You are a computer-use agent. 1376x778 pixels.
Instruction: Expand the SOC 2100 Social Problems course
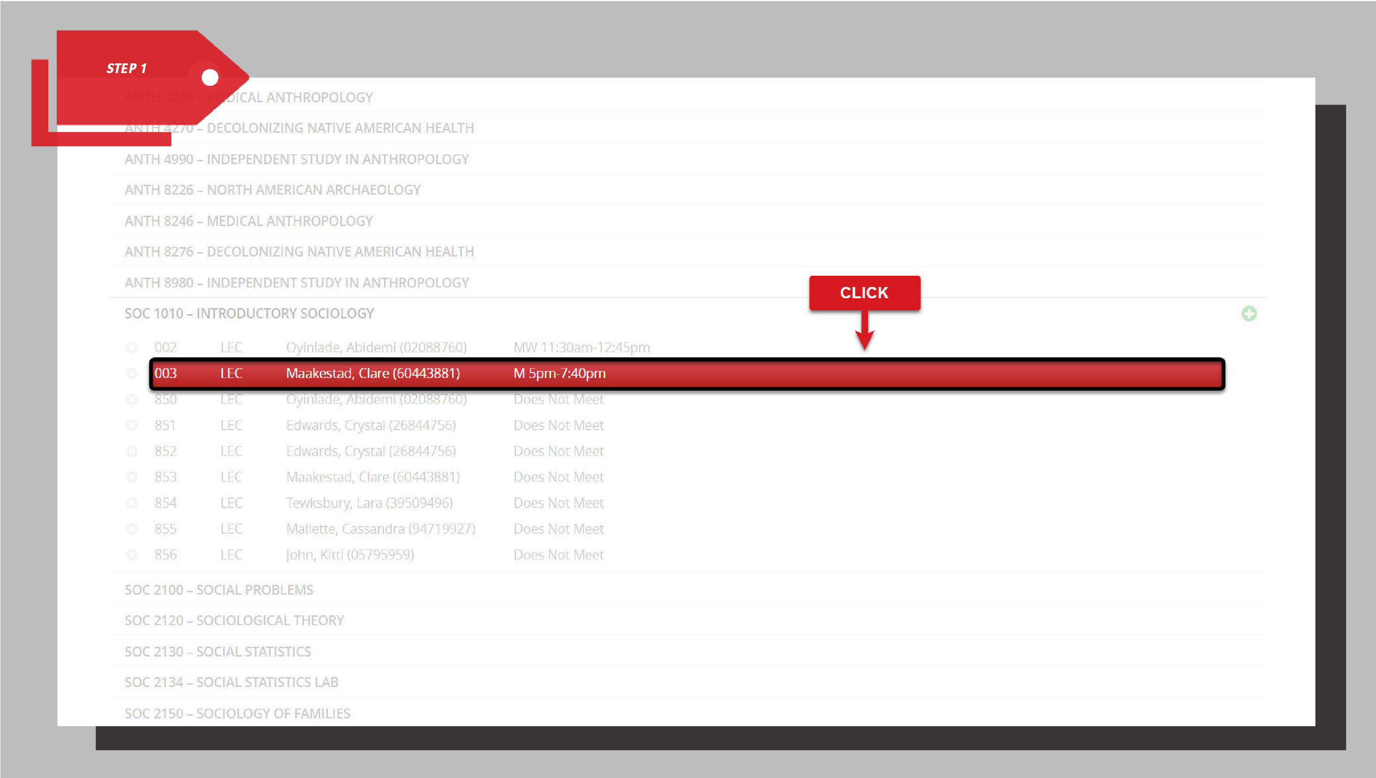219,589
